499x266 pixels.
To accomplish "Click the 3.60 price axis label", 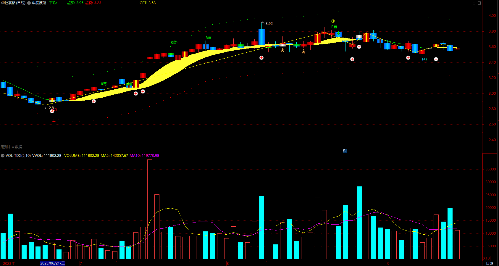I will pos(492,47).
